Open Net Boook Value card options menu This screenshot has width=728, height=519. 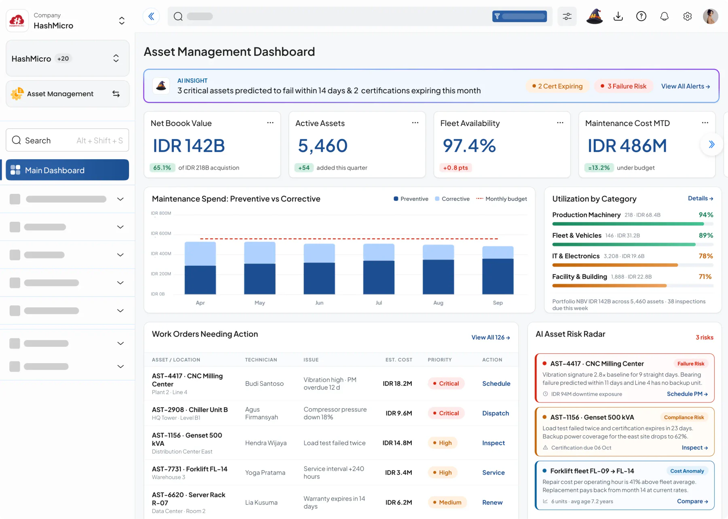270,123
